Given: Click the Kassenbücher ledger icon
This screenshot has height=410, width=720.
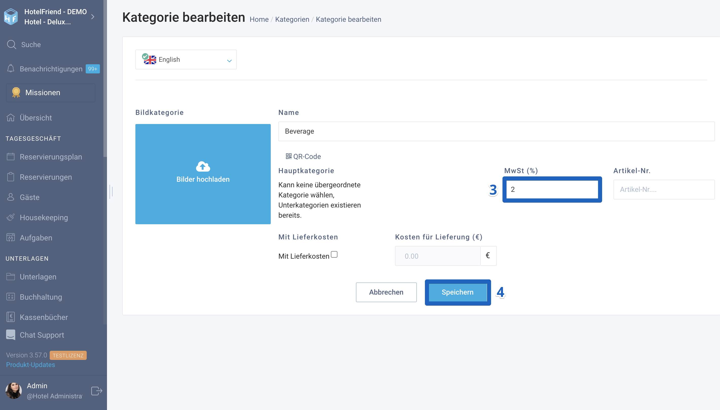Looking at the screenshot, I should point(11,317).
